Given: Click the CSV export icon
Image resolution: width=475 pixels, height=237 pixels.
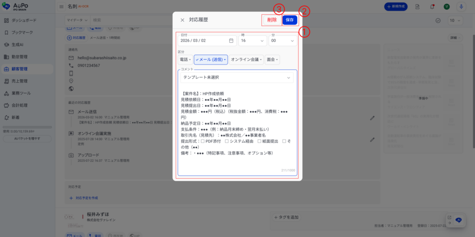Looking at the screenshot, I should pyautogui.click(x=418, y=7).
